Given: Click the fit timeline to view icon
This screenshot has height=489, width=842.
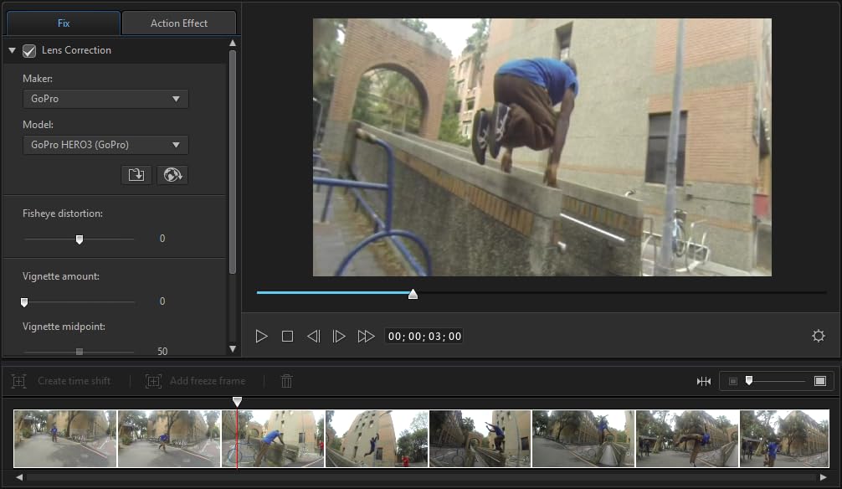Looking at the screenshot, I should tap(704, 381).
